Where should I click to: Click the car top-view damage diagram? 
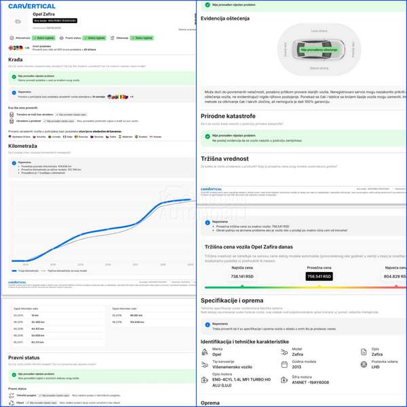319,50
